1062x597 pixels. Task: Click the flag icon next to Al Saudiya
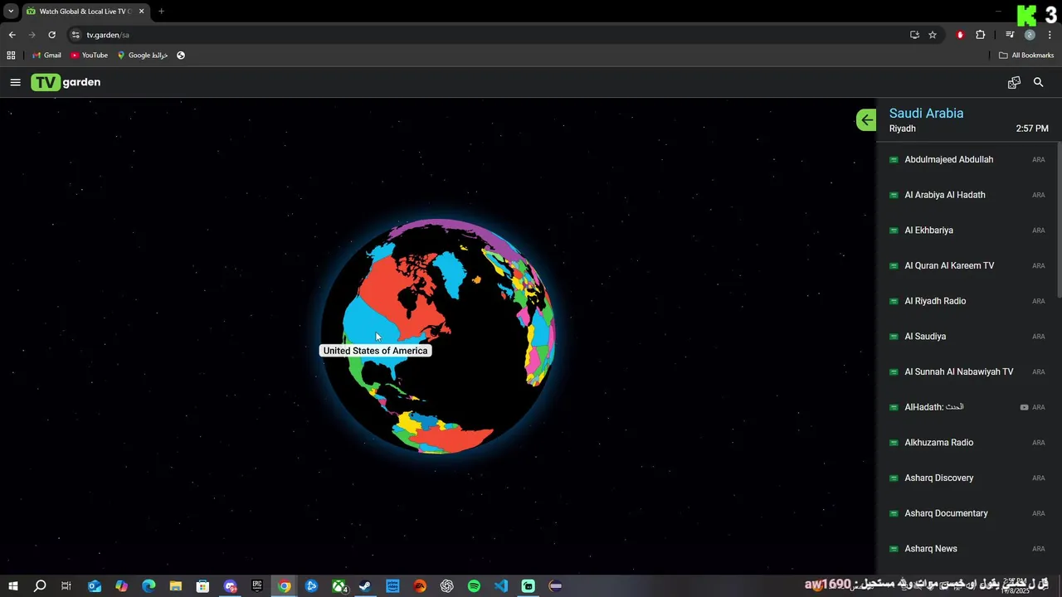(x=894, y=337)
